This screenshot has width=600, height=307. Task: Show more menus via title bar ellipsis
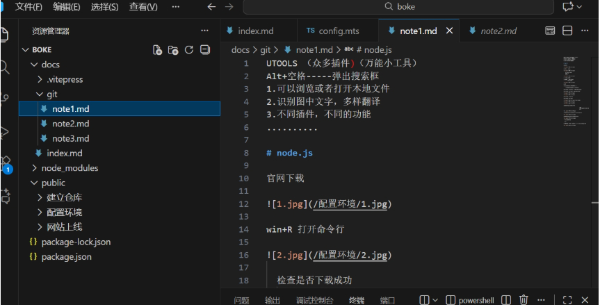click(x=176, y=7)
